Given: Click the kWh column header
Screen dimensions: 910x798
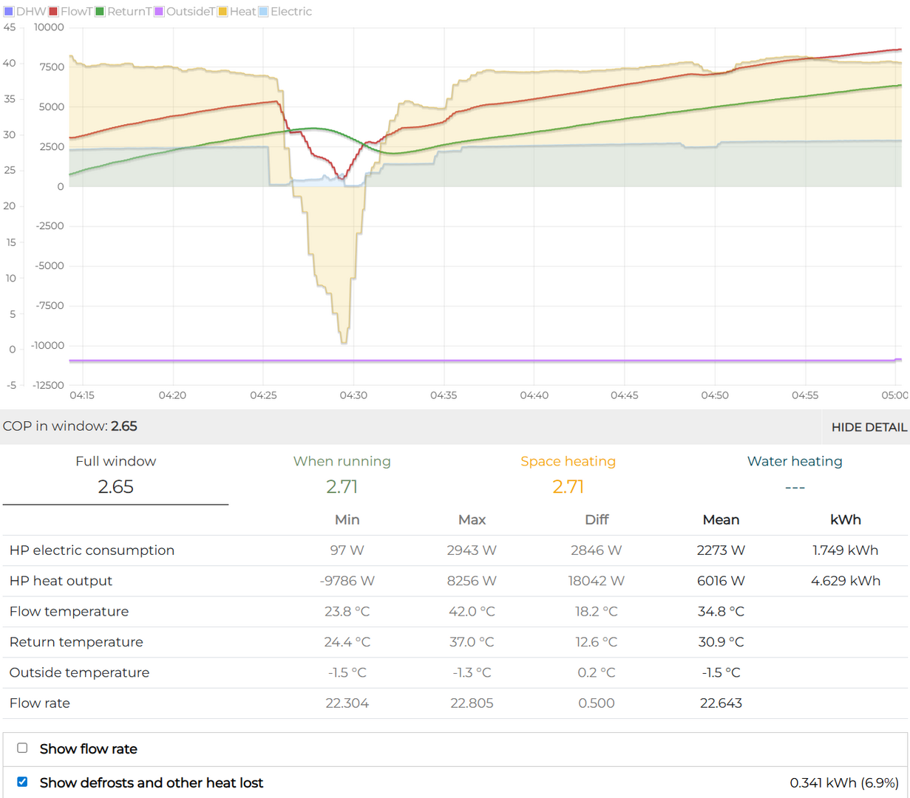Looking at the screenshot, I should click(x=845, y=520).
